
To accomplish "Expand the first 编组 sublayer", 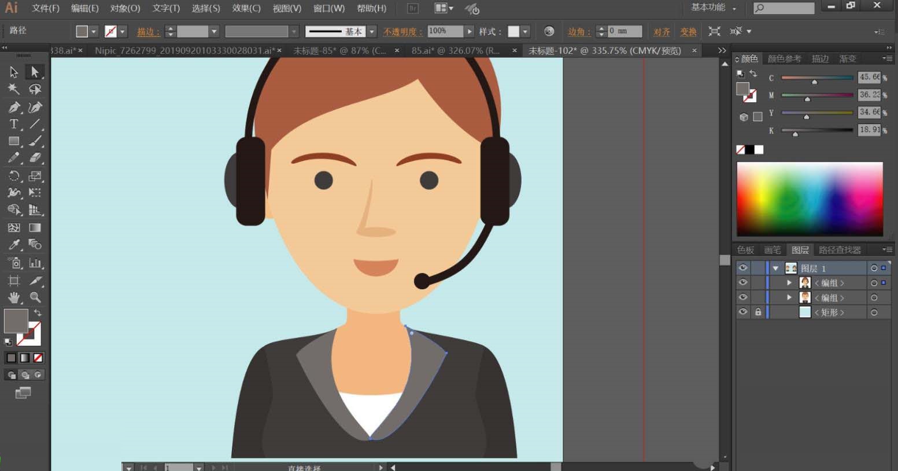I will [x=789, y=283].
